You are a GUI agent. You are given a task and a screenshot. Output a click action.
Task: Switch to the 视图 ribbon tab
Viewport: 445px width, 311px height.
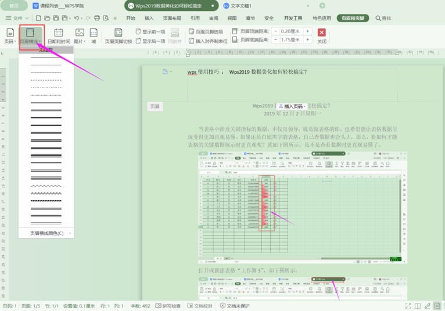pos(232,18)
